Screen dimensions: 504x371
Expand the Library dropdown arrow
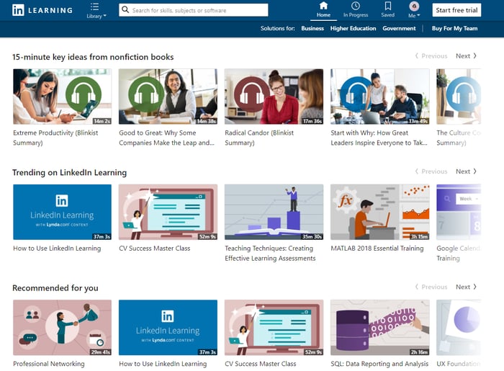(105, 16)
